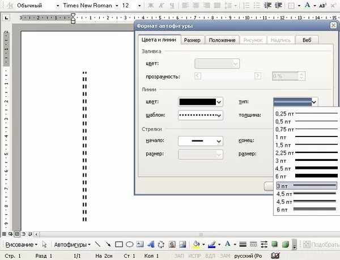Insert WordArt from drawing toolbar
340x260 pixels.
[151, 244]
